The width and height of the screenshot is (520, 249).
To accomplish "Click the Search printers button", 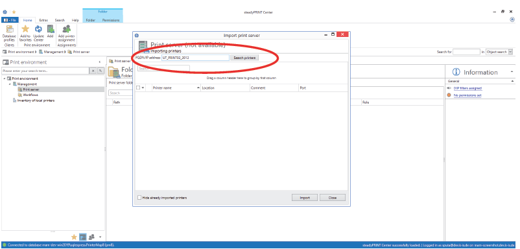I will pos(244,58).
